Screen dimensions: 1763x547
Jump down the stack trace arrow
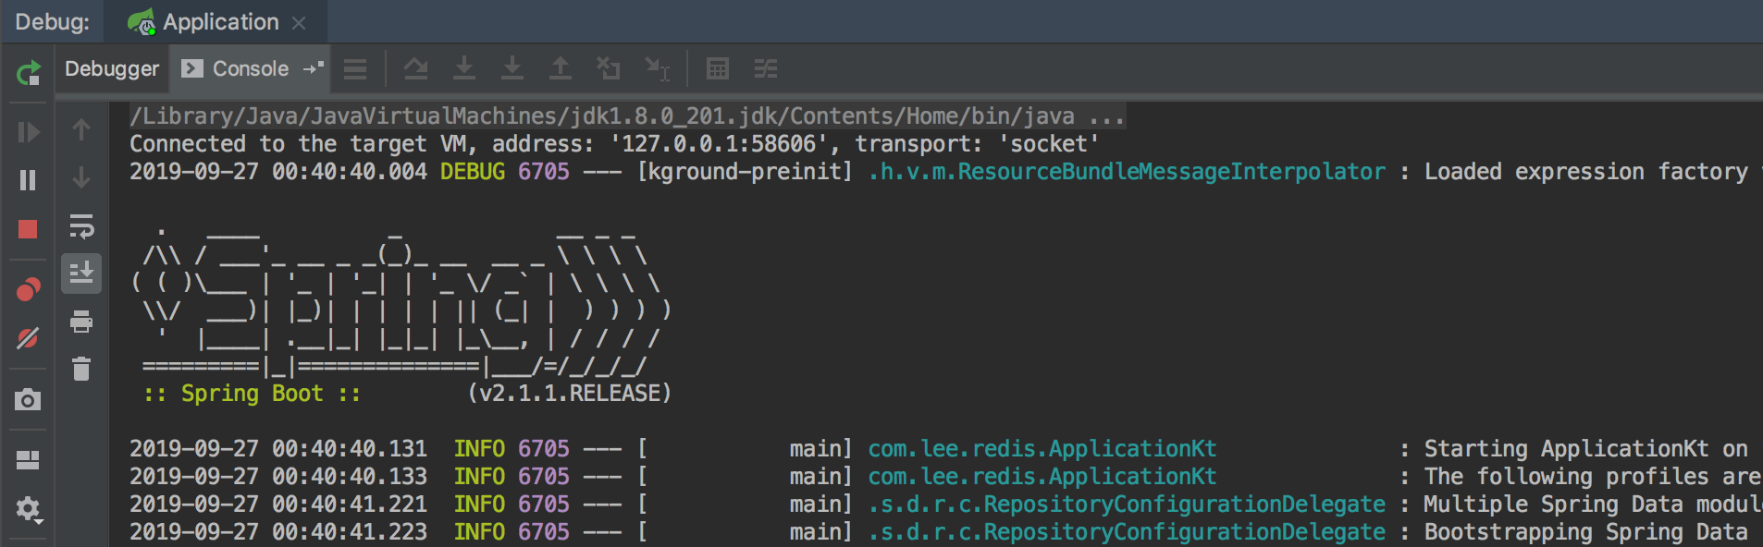pyautogui.click(x=81, y=177)
